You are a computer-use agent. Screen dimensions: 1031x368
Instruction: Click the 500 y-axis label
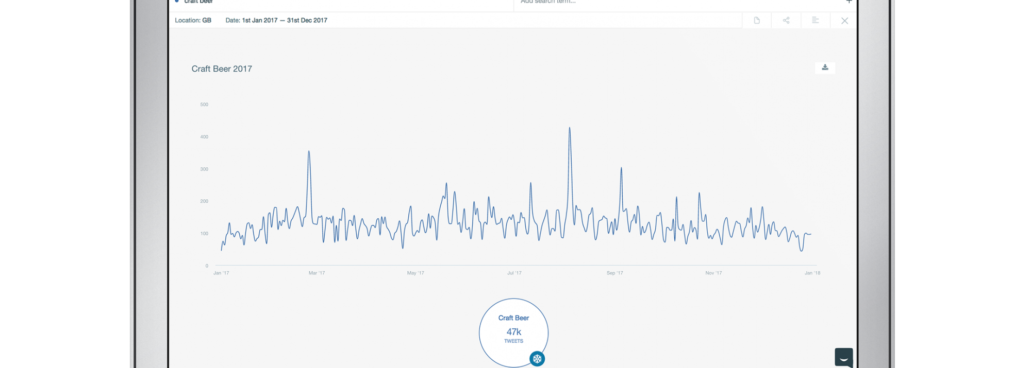pyautogui.click(x=204, y=104)
